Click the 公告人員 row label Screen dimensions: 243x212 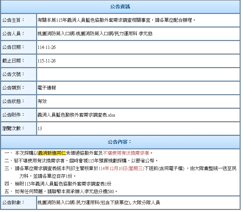point(13,34)
